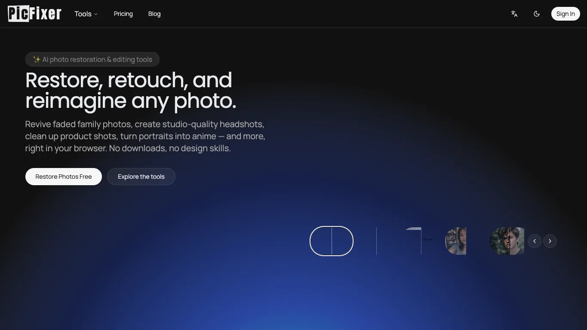This screenshot has height=330, width=587.
Task: Open the Pricing page
Action: coord(123,14)
